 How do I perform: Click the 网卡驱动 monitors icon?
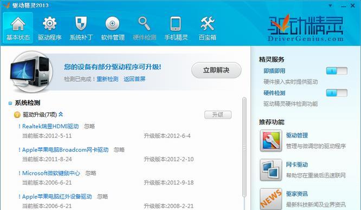[x=271, y=170]
